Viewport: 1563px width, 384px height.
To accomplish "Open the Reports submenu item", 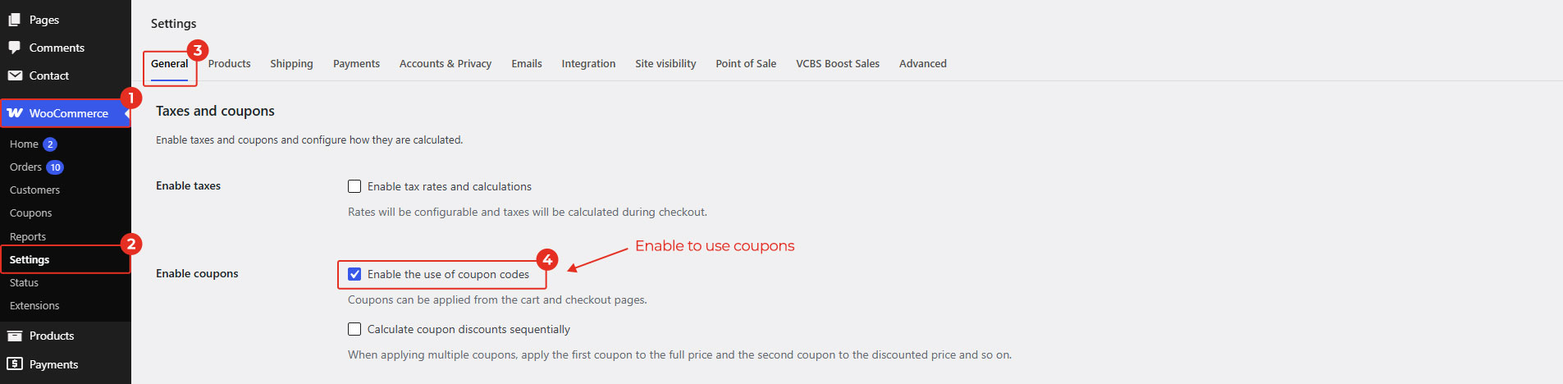I will (x=28, y=237).
